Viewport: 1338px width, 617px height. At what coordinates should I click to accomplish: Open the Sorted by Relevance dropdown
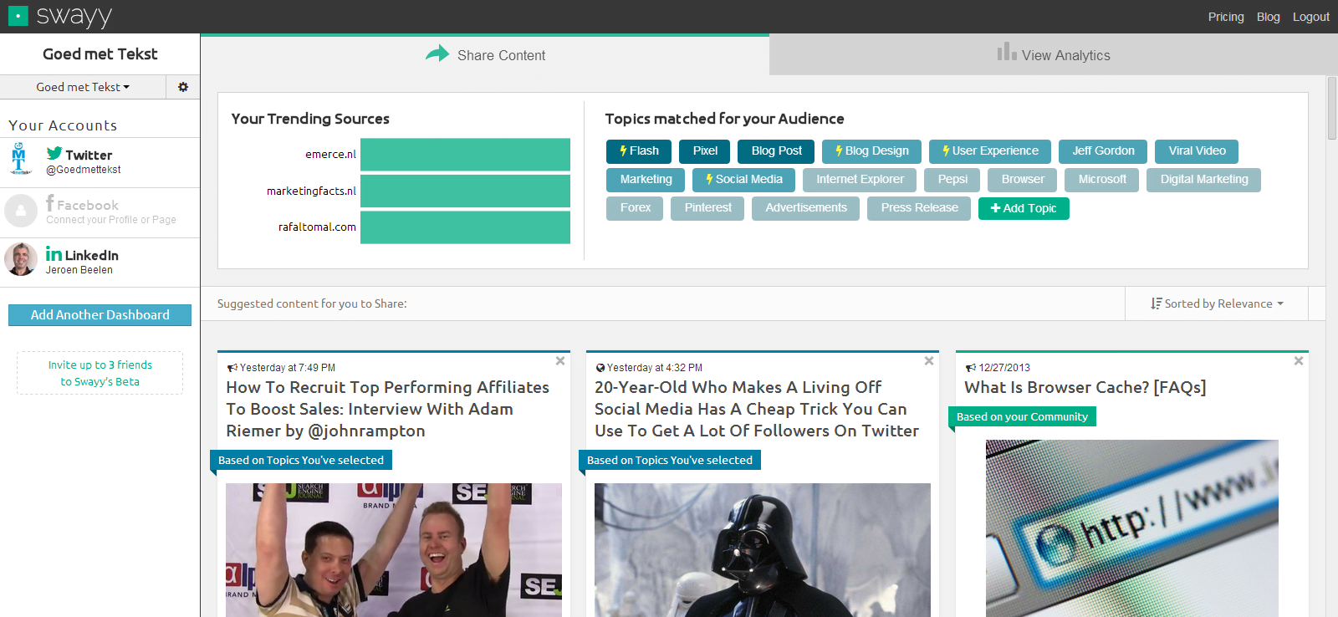[x=1217, y=303]
